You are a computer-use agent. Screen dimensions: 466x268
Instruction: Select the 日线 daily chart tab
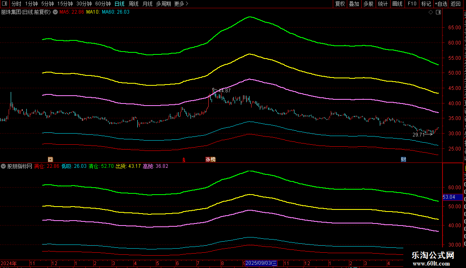(120, 4)
